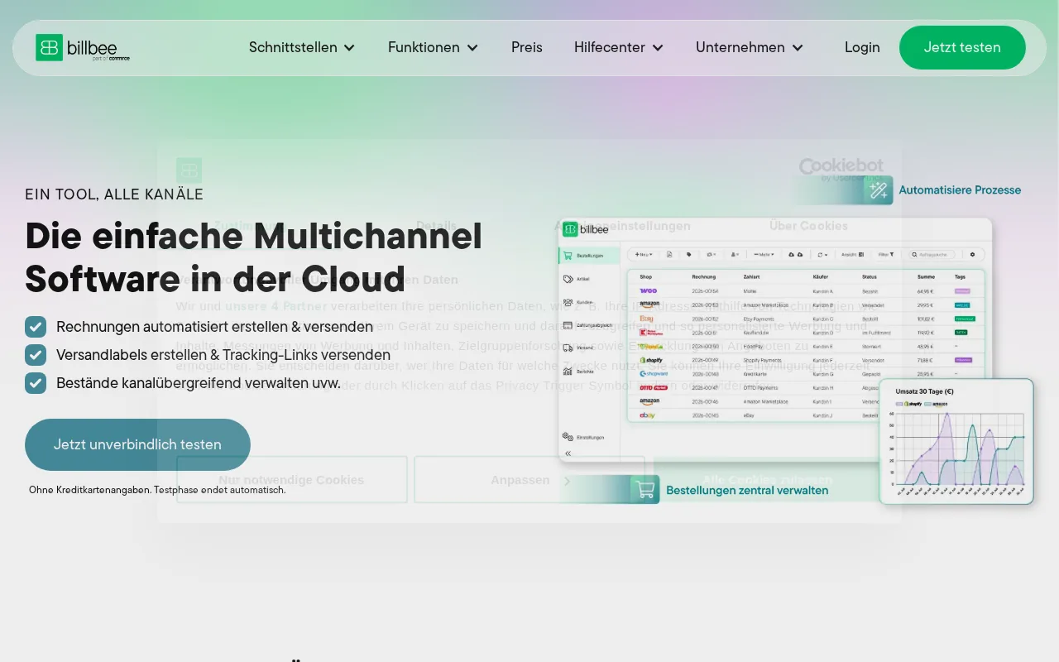Click the Anpassen cookie button
Viewport: 1059px width, 662px height.
click(x=529, y=480)
